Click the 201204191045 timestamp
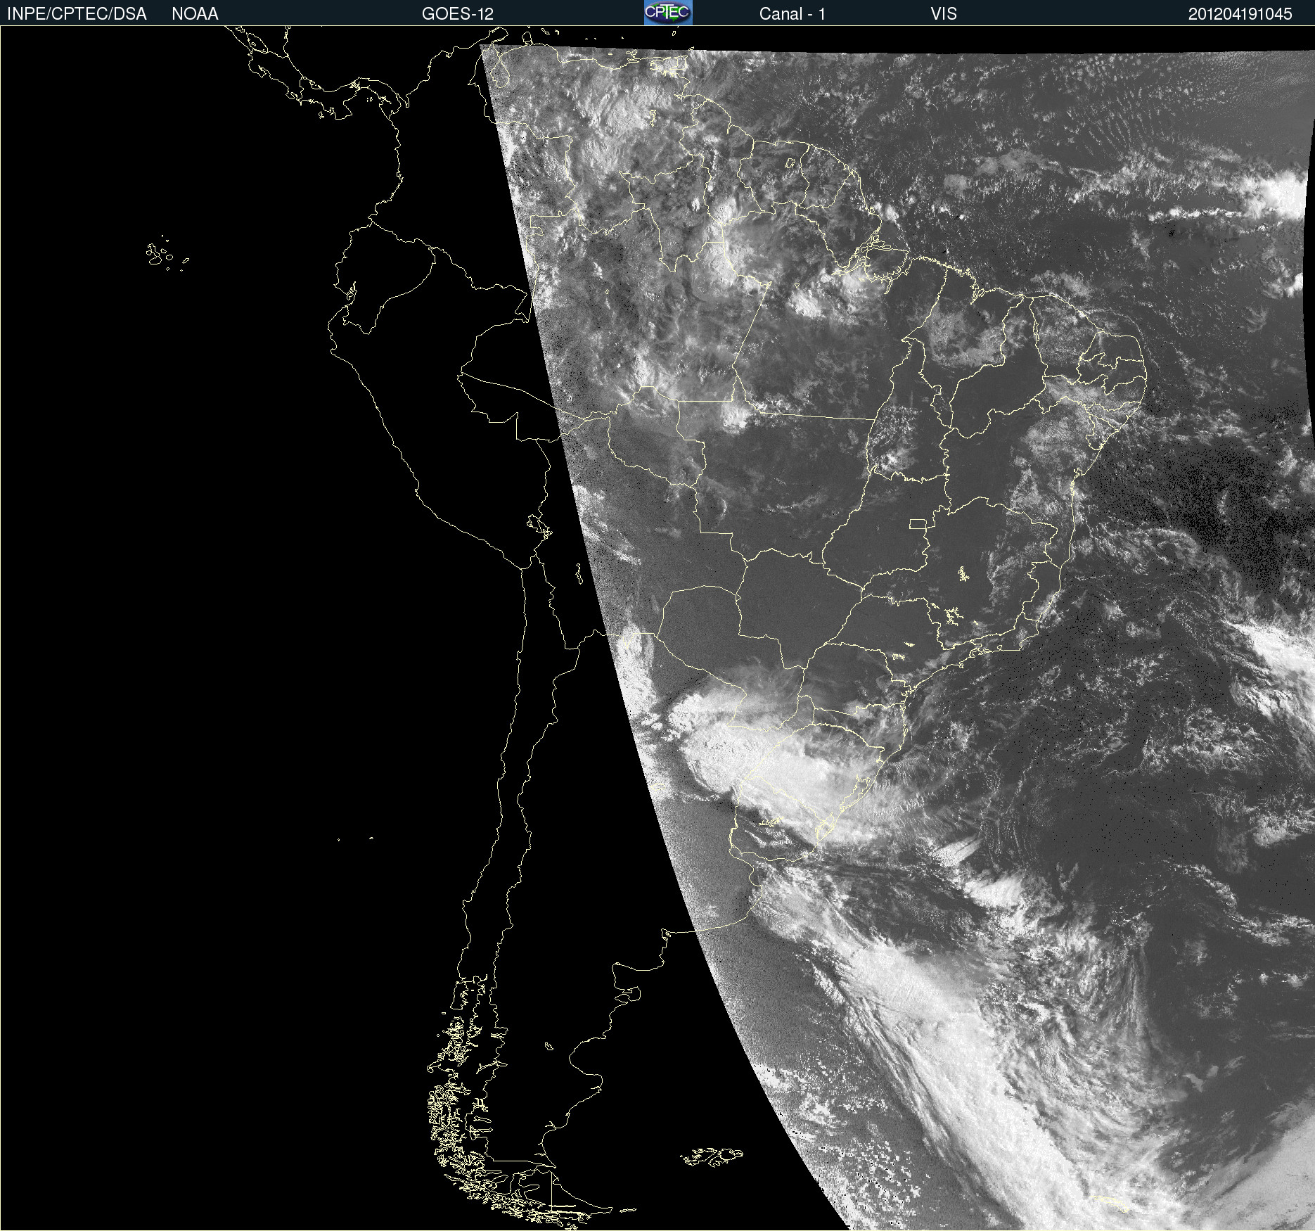Image resolution: width=1315 pixels, height=1231 pixels. (x=1240, y=14)
